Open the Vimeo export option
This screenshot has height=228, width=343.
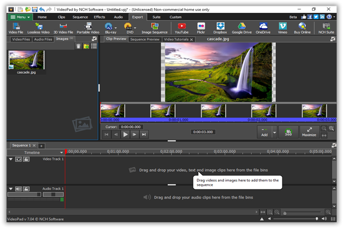[x=282, y=28]
